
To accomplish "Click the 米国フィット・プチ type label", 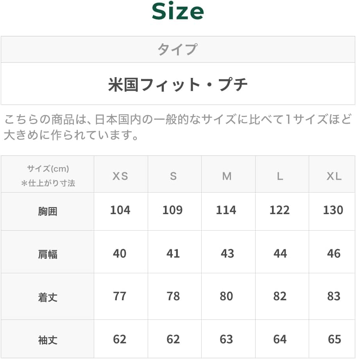I will (178, 84).
